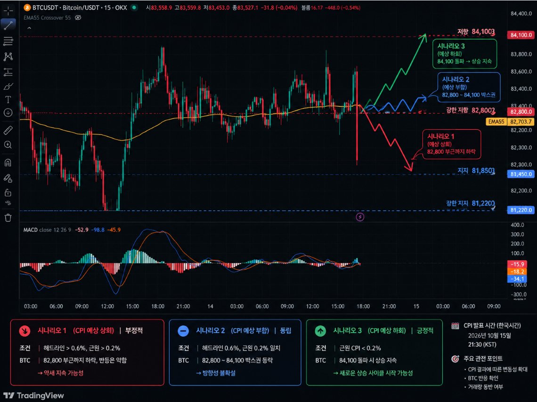Select the trend line drawing tool
This screenshot has height=402, width=537.
tap(8, 24)
